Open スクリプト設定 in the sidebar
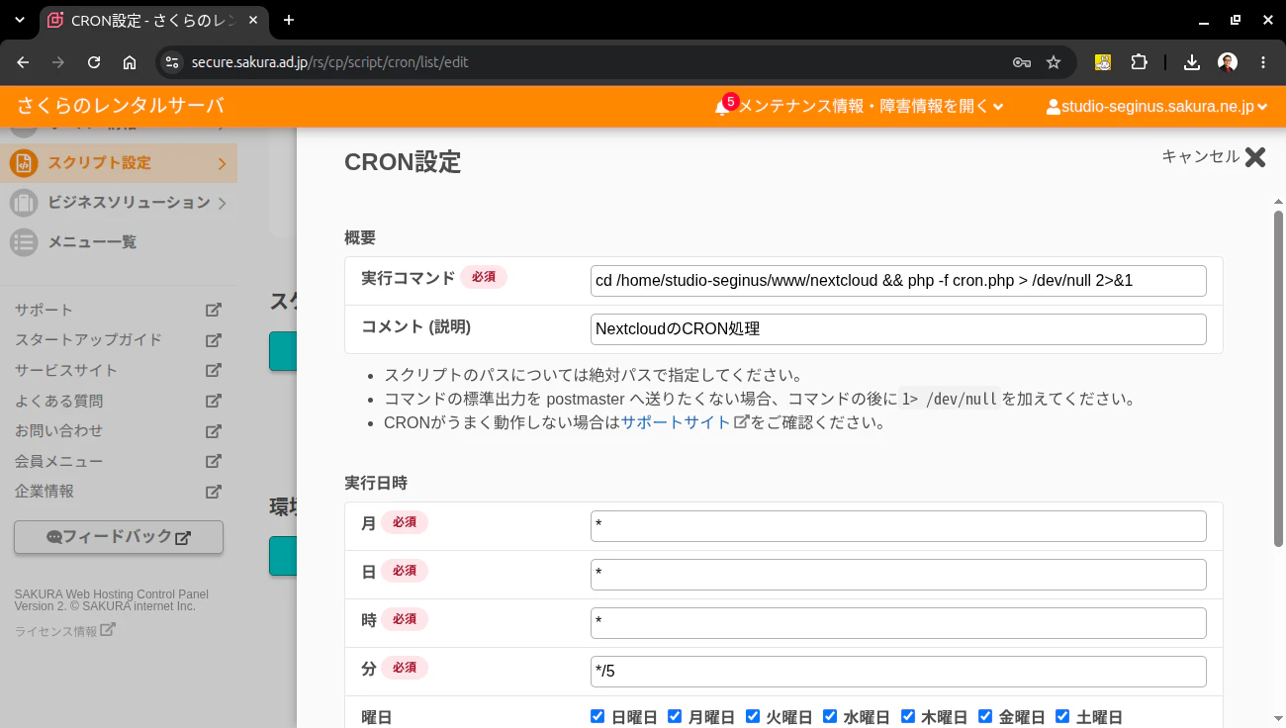This screenshot has height=728, width=1286. (118, 163)
